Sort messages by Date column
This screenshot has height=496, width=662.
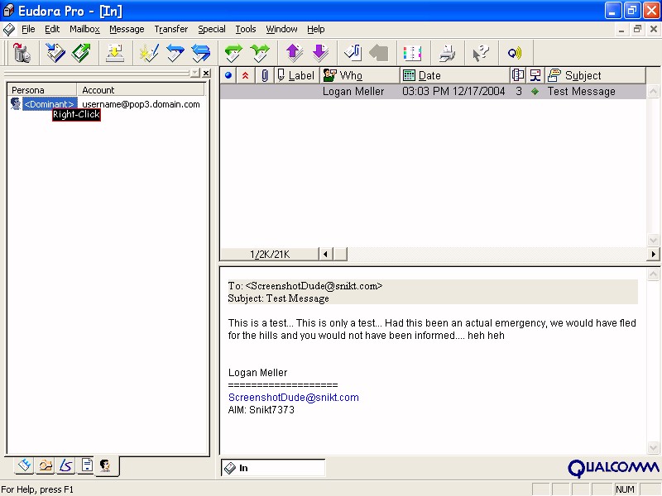(x=454, y=75)
